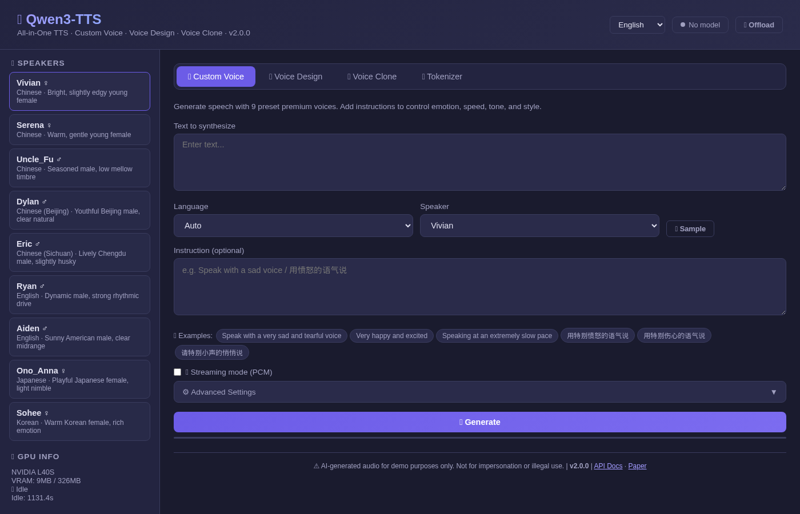Select the Ryan speaker card

(79, 295)
